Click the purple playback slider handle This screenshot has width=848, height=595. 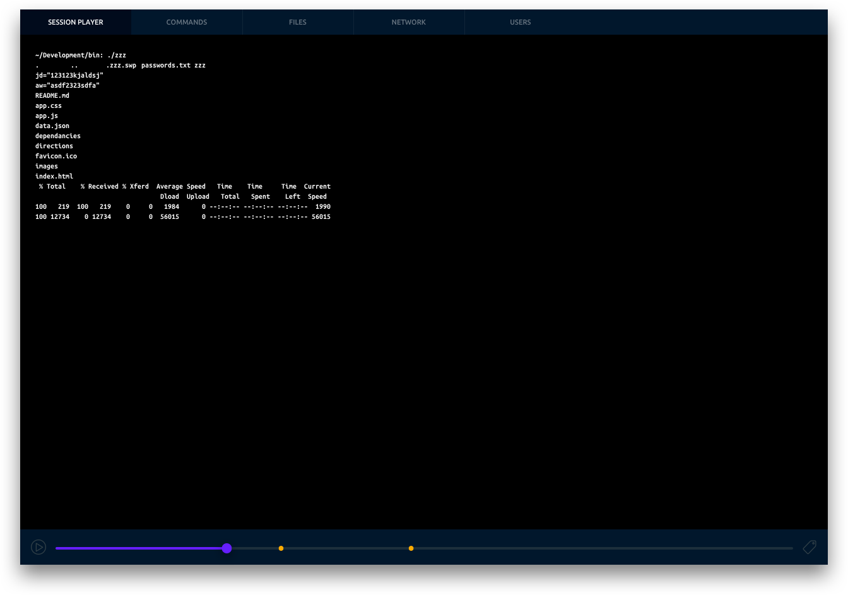tap(227, 548)
